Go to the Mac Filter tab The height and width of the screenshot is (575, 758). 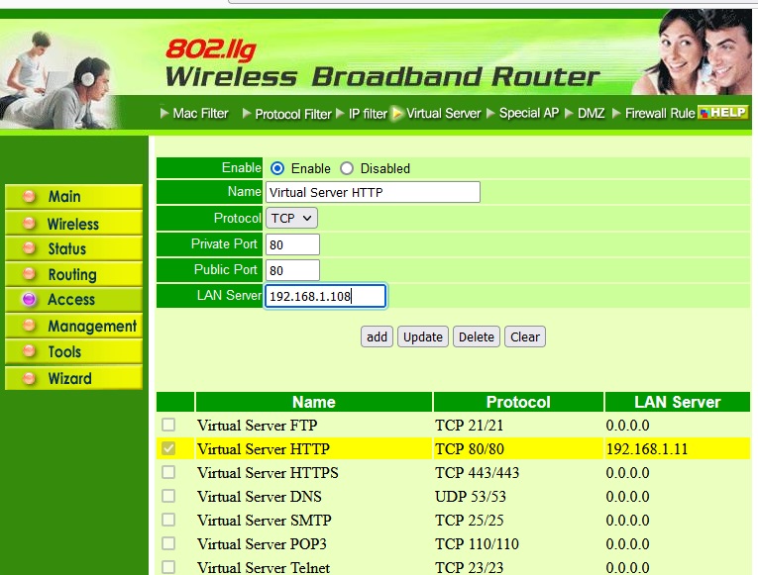point(194,114)
